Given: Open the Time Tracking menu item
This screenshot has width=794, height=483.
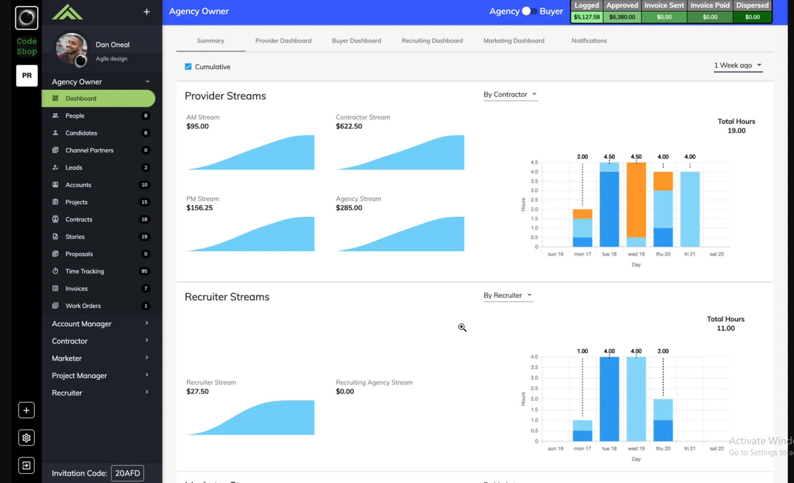Looking at the screenshot, I should pos(98,271).
